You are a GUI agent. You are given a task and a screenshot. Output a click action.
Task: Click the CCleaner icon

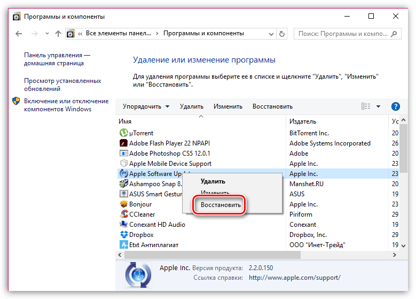point(124,214)
